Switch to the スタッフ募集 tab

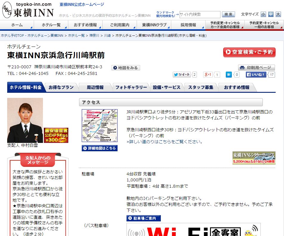pos(201,87)
